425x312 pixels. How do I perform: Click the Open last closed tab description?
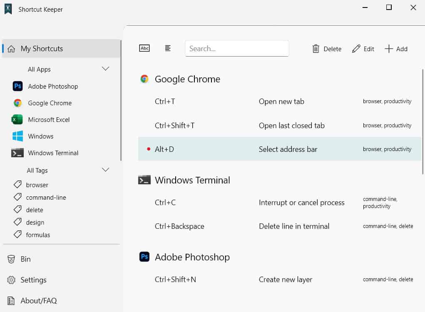[292, 126]
